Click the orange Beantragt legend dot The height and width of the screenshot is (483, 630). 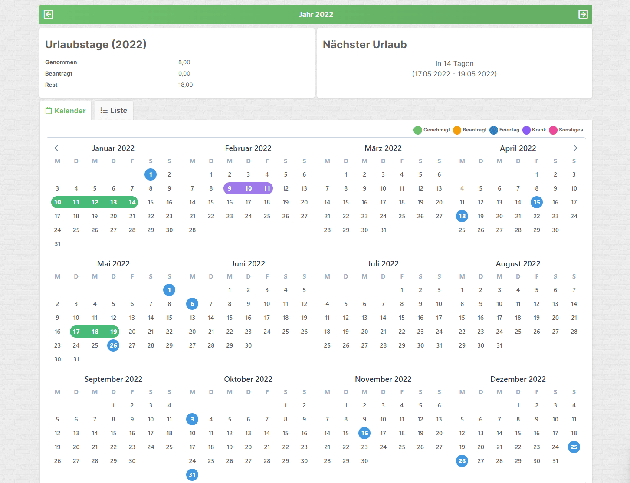(x=457, y=130)
